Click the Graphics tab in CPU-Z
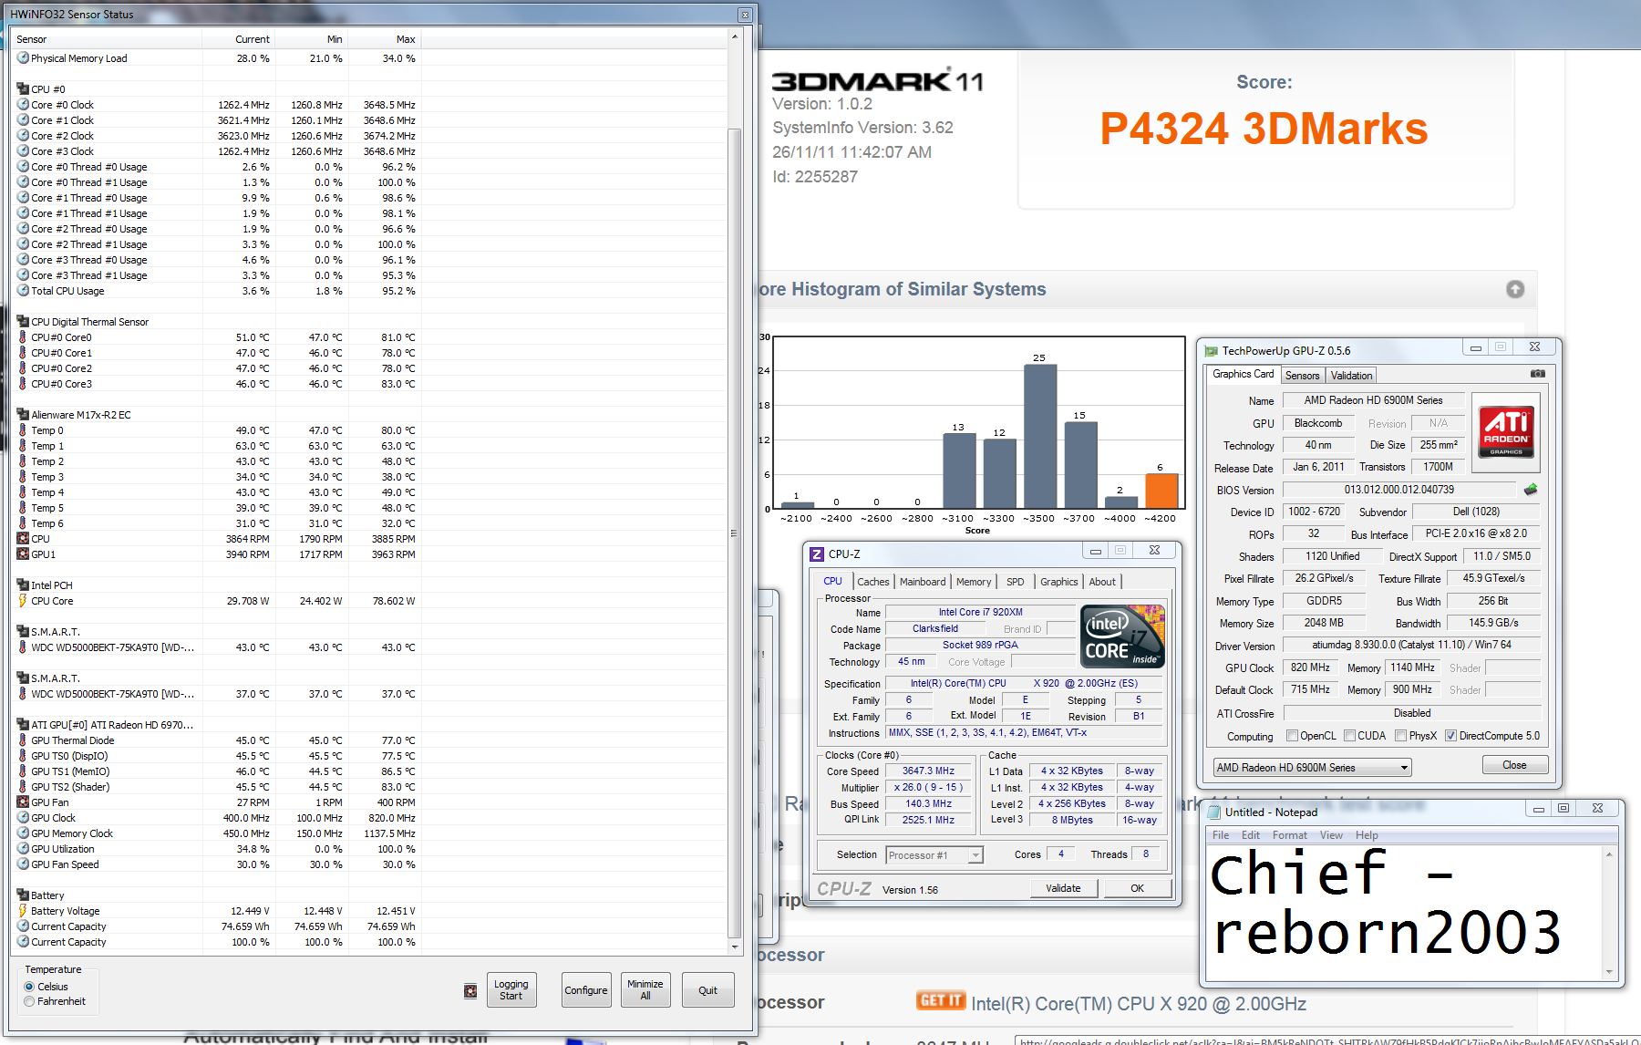1641x1045 pixels. [x=1058, y=582]
